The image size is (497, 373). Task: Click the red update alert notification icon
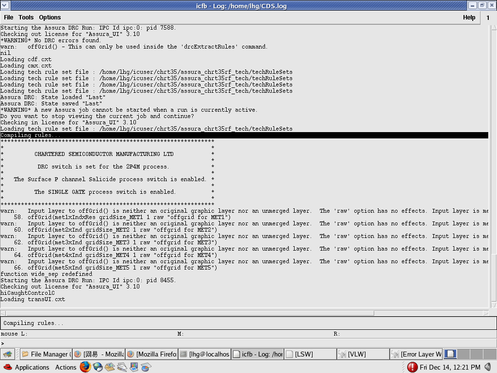412,367
